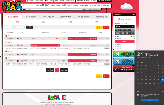Viewport: 164px width, 105px height.
Task: Click the chain link domain banner
Action: pos(124,69)
